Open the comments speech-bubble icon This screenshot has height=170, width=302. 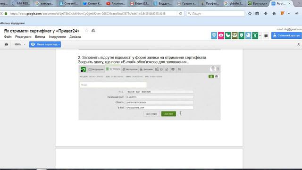(x=266, y=36)
